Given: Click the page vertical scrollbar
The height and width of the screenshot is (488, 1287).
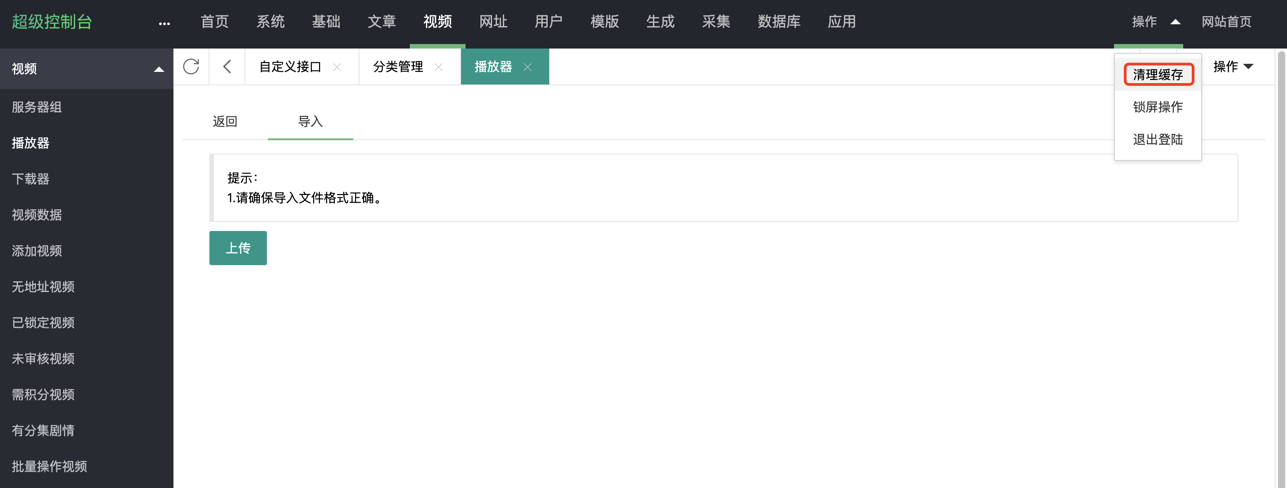Looking at the screenshot, I should click(x=1282, y=269).
